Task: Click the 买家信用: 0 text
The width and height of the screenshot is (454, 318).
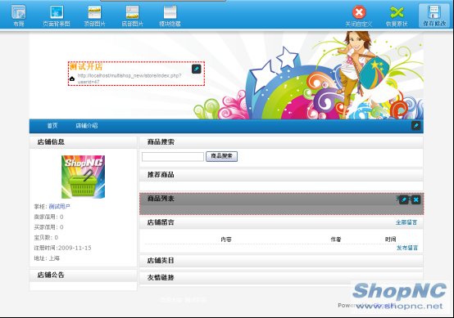Action: (x=48, y=227)
